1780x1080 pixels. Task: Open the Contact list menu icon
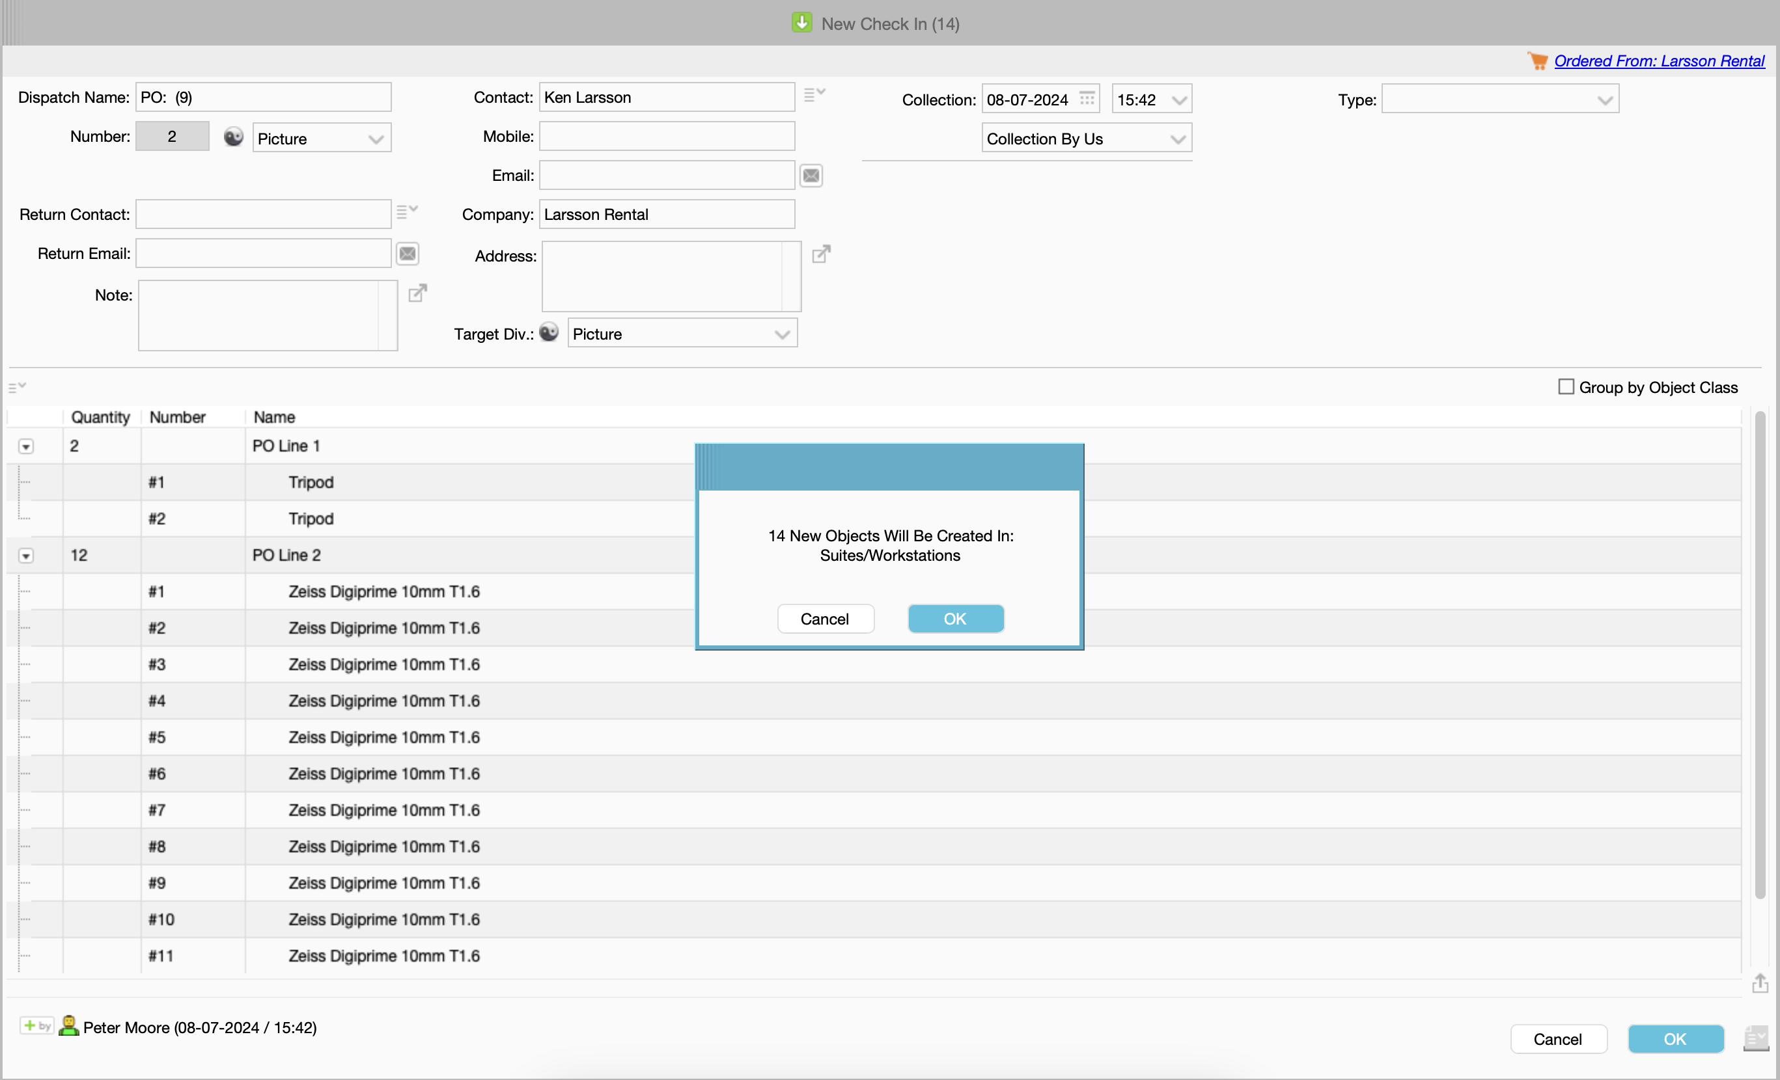pos(814,94)
